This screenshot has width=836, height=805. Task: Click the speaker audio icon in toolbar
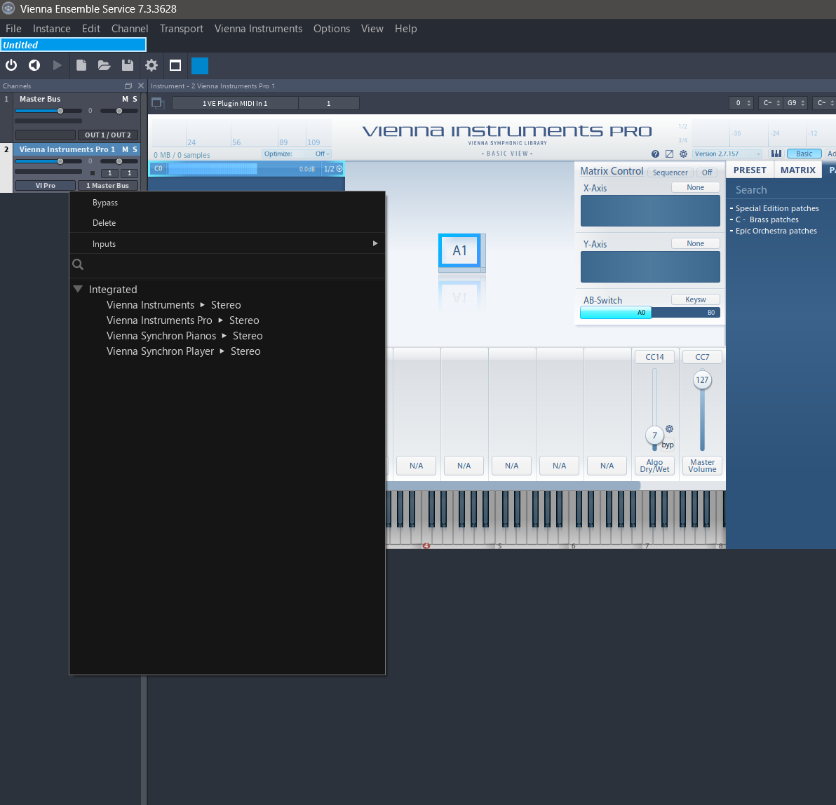[34, 65]
